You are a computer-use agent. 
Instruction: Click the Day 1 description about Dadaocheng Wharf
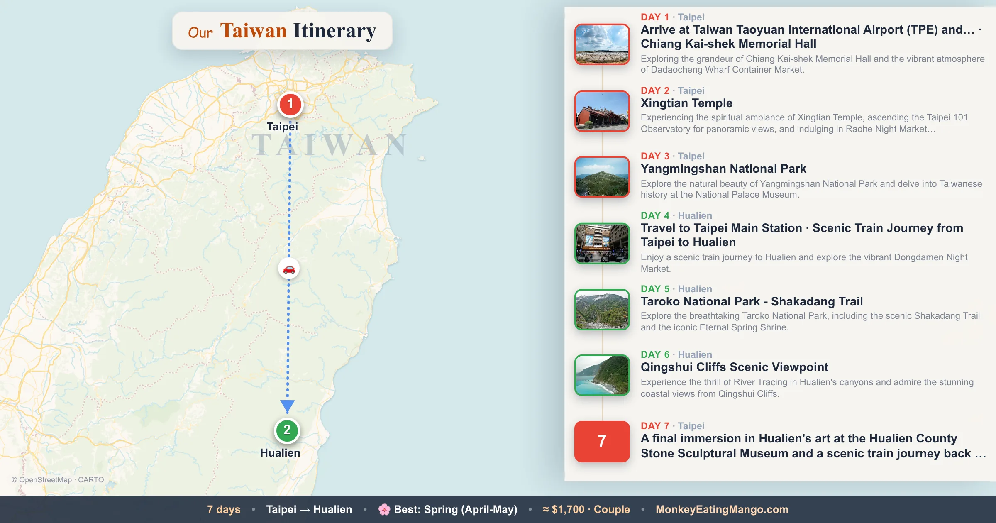[x=813, y=64]
